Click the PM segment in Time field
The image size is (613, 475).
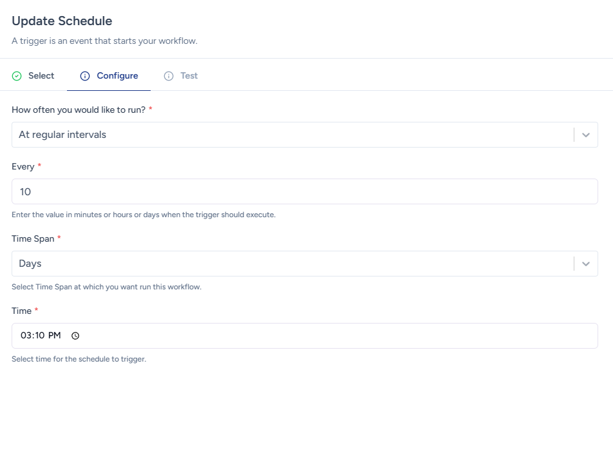[54, 336]
